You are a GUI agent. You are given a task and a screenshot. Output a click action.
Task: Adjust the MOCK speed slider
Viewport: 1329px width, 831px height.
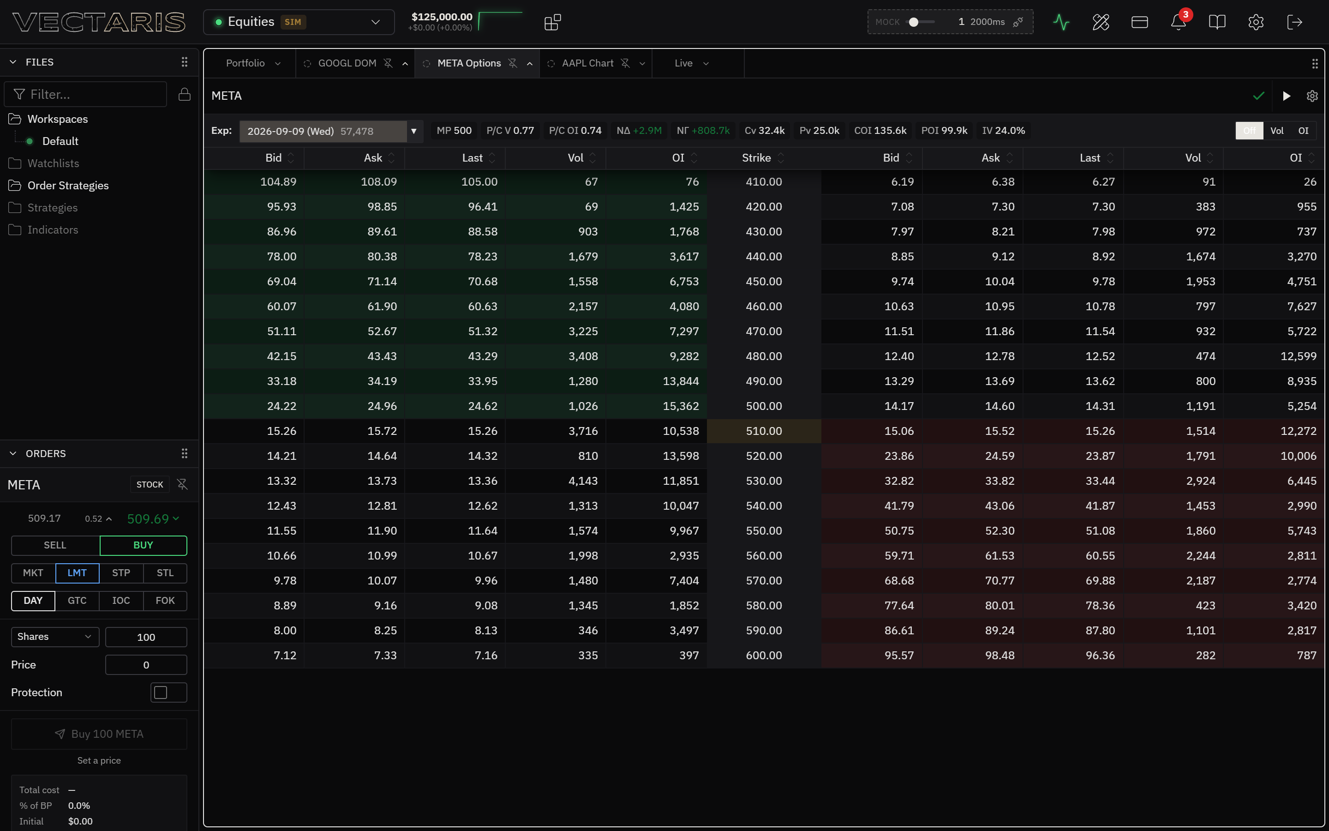914,22
